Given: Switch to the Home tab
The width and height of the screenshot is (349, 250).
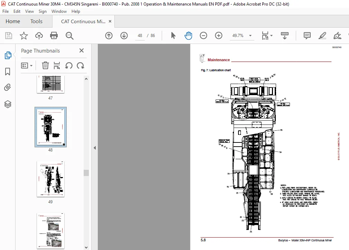Looking at the screenshot, I should pos(13,21).
